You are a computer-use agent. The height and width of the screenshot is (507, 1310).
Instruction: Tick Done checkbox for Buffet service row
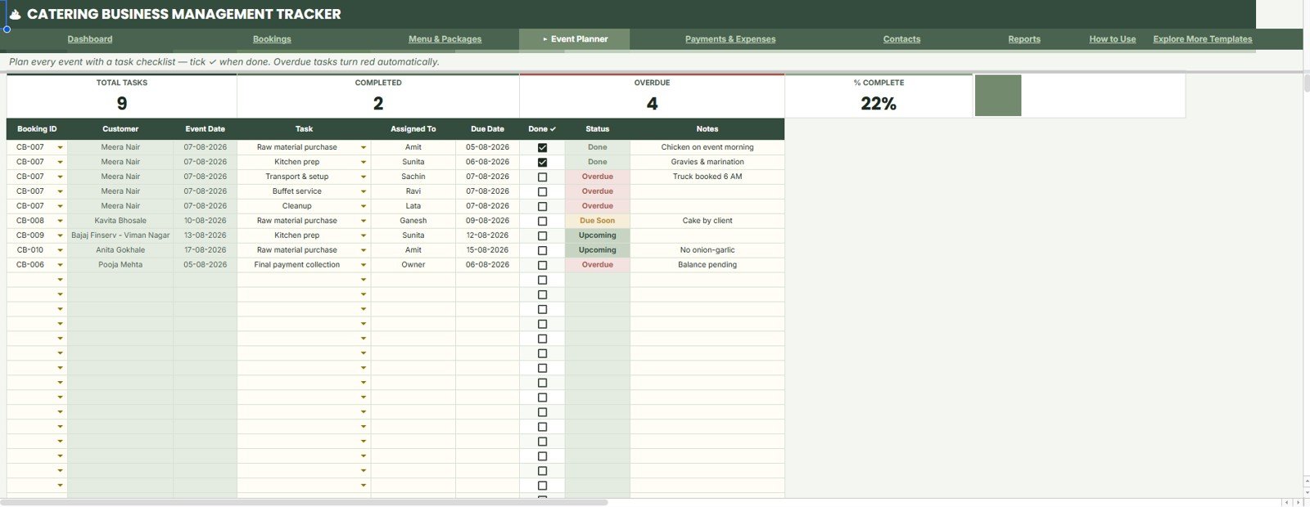[x=542, y=191]
